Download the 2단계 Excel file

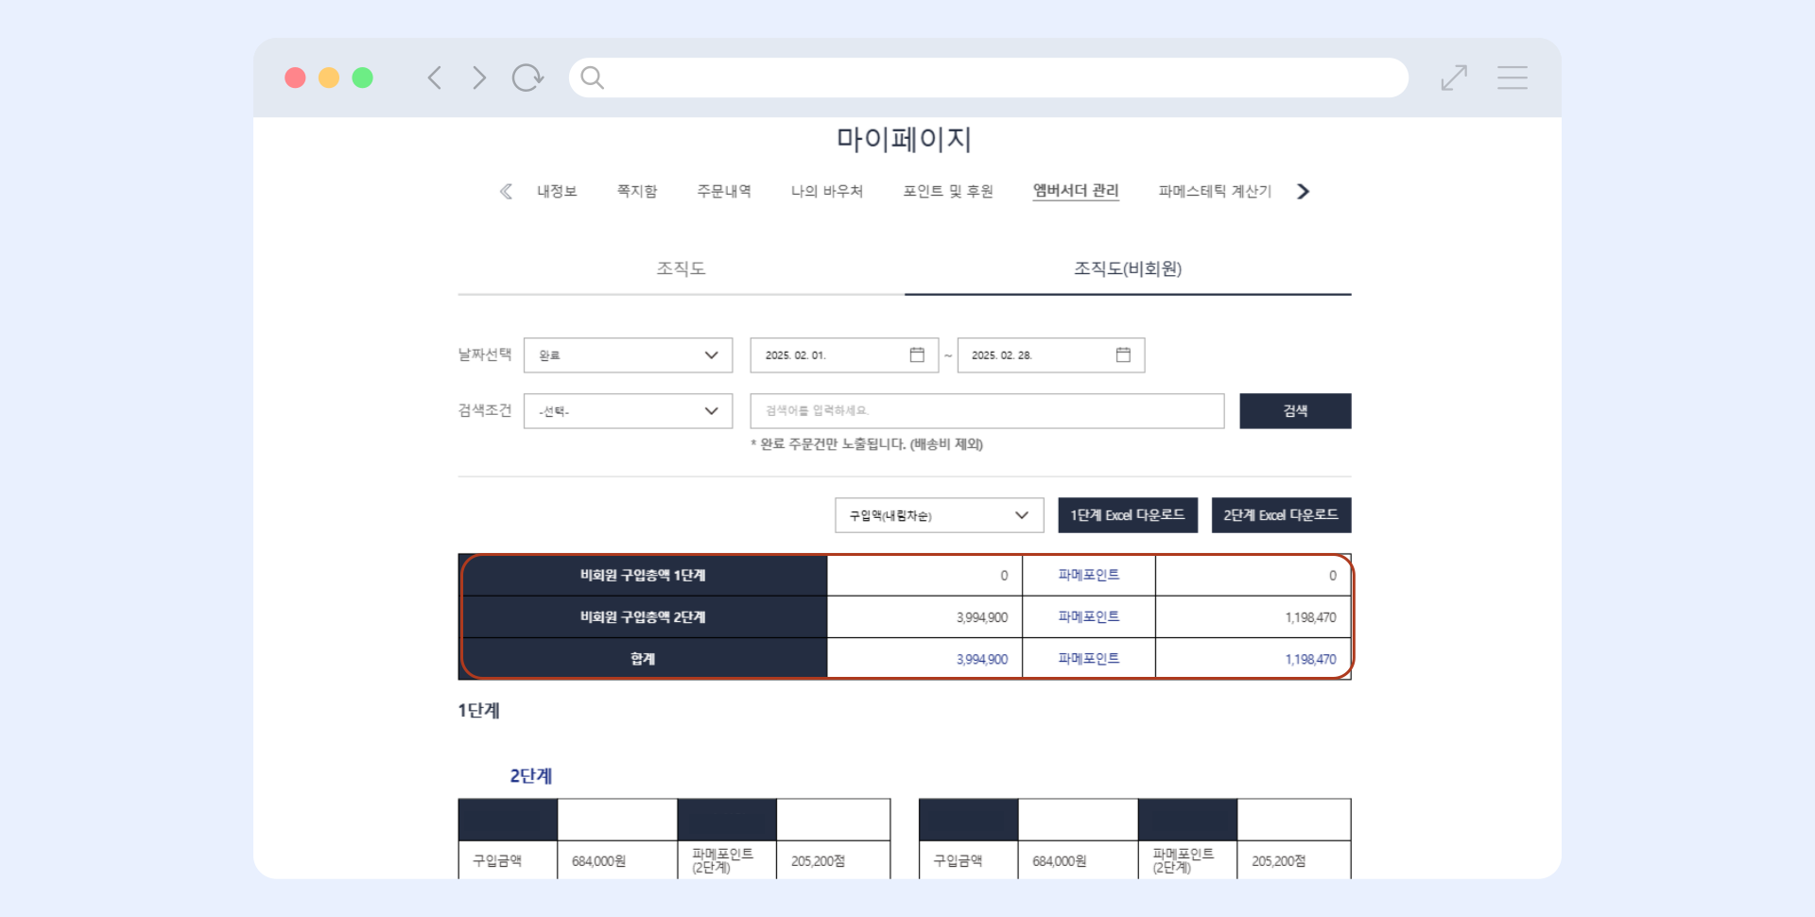pyautogui.click(x=1281, y=515)
